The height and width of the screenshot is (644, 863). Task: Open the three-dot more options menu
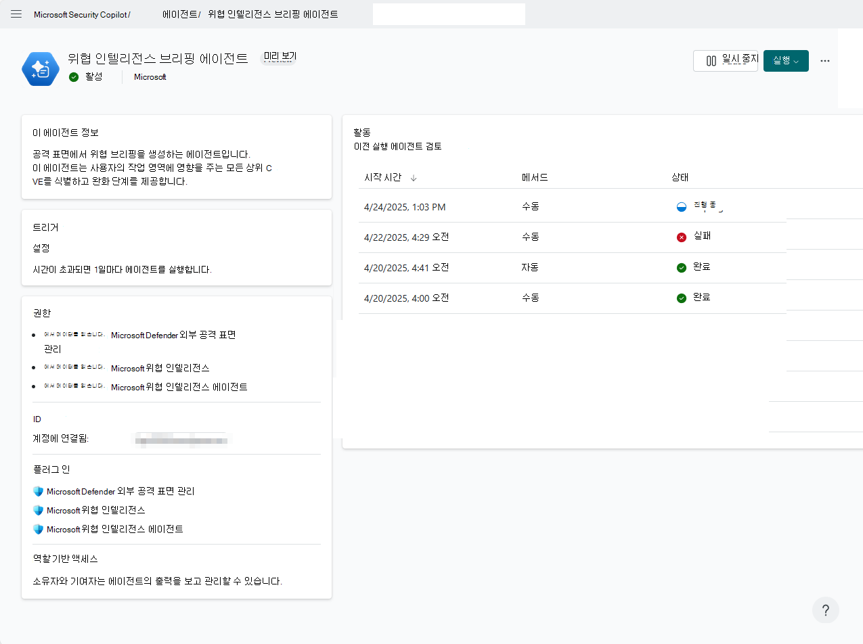click(825, 61)
